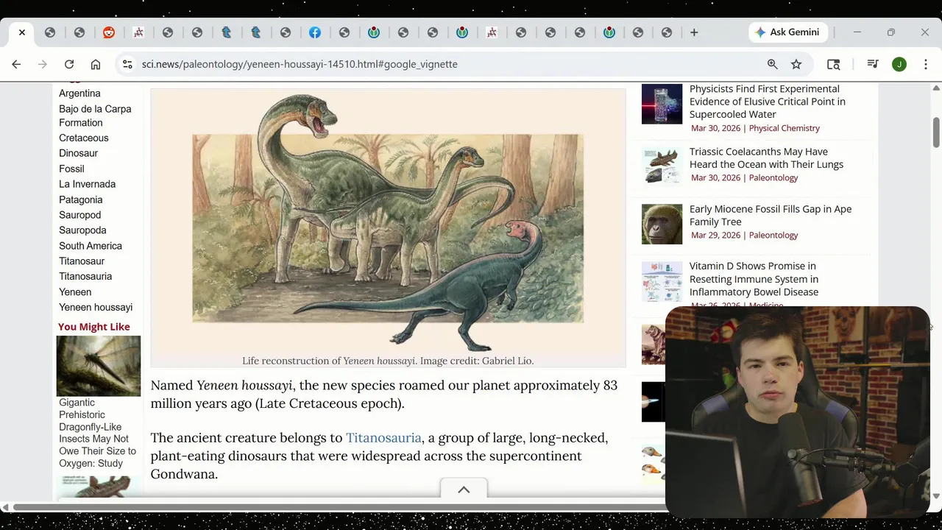Screen dimensions: 942x530
Task: Reload the current page
Action: point(69,64)
